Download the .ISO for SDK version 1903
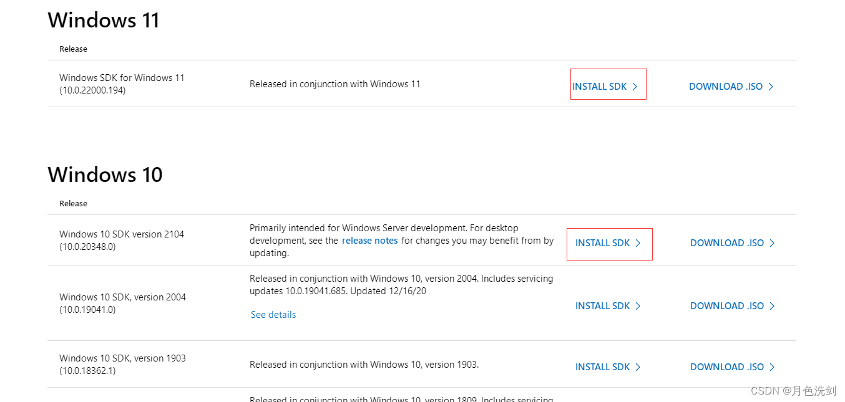 tap(727, 367)
